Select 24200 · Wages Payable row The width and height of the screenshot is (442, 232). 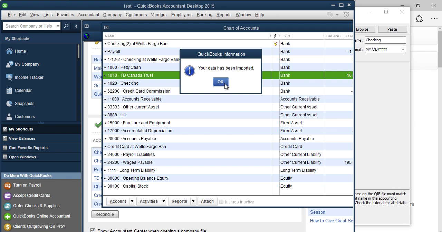point(228,162)
